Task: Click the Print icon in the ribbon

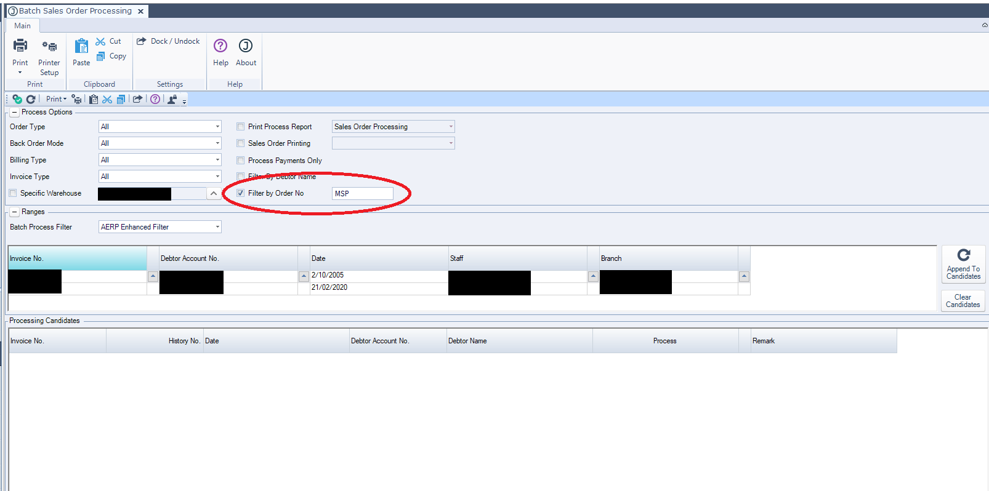Action: 20,46
